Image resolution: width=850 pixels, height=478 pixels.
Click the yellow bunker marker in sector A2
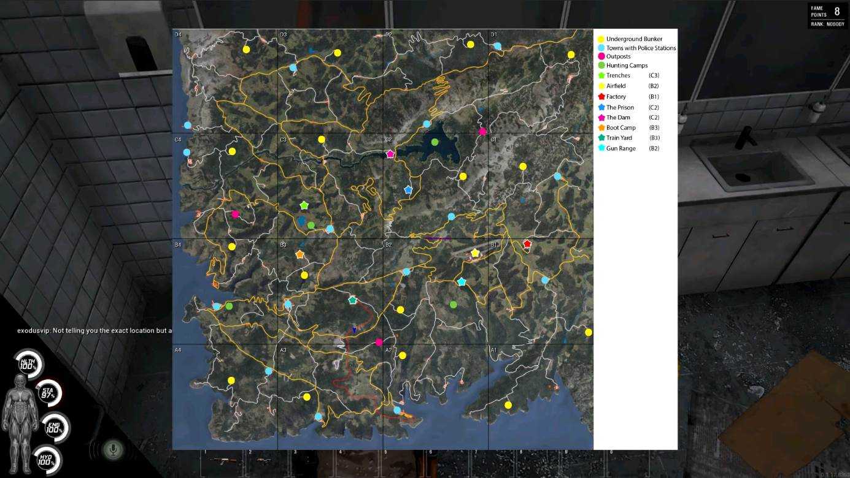tap(403, 355)
